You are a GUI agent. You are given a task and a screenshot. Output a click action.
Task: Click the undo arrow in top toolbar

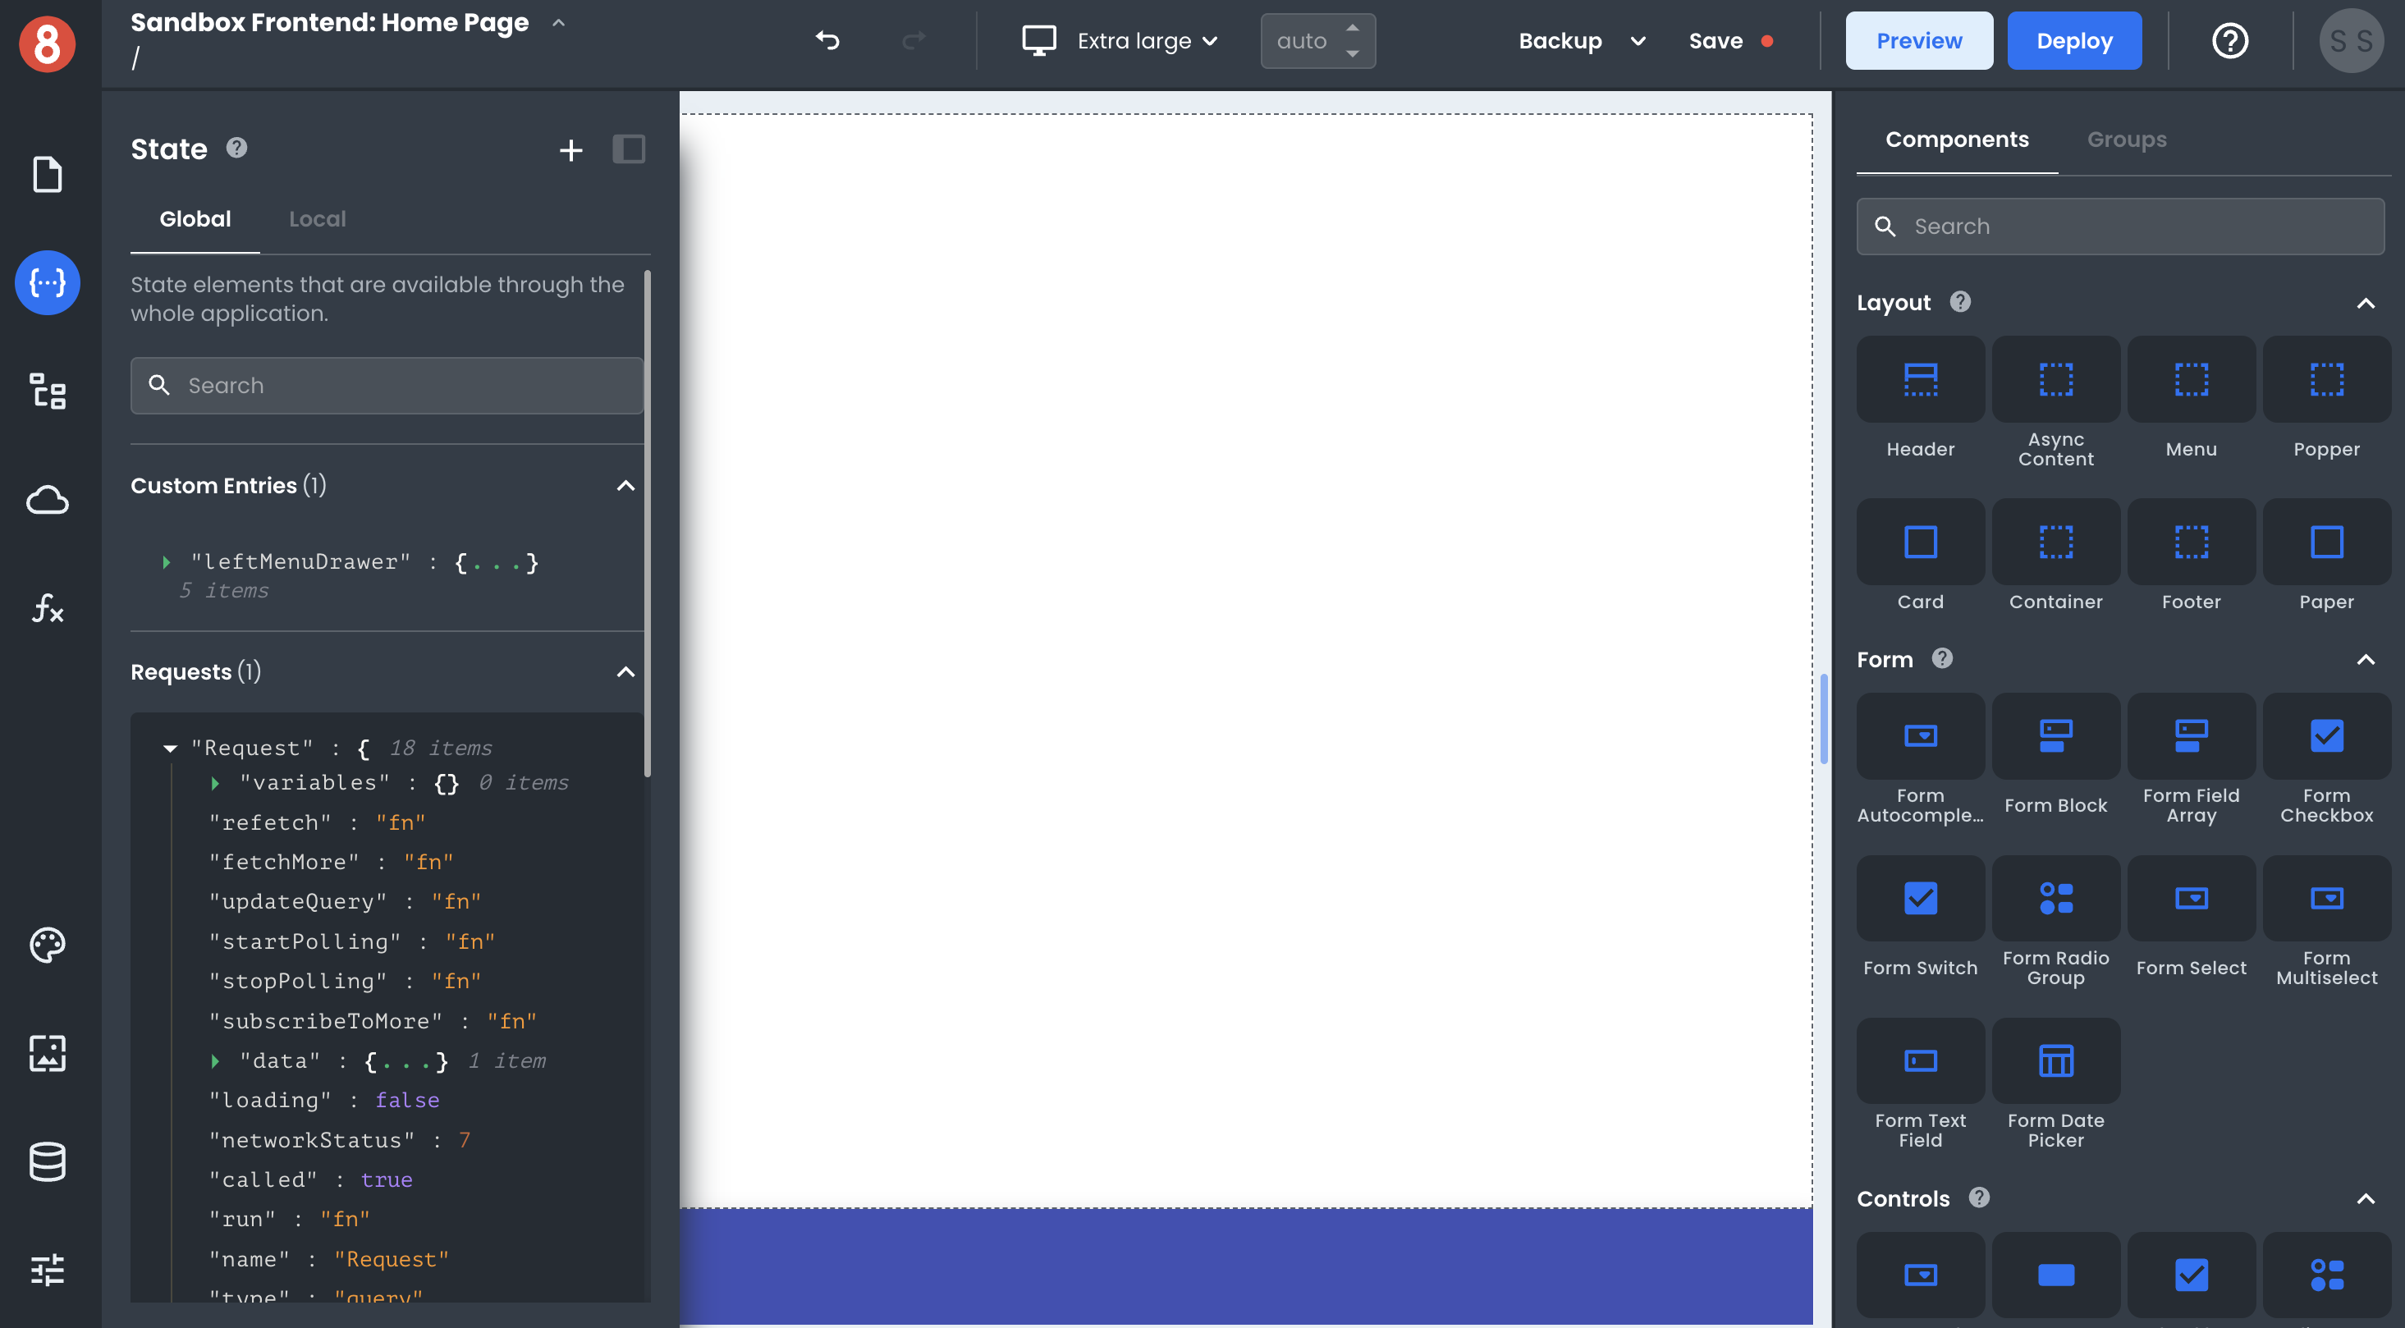click(827, 40)
